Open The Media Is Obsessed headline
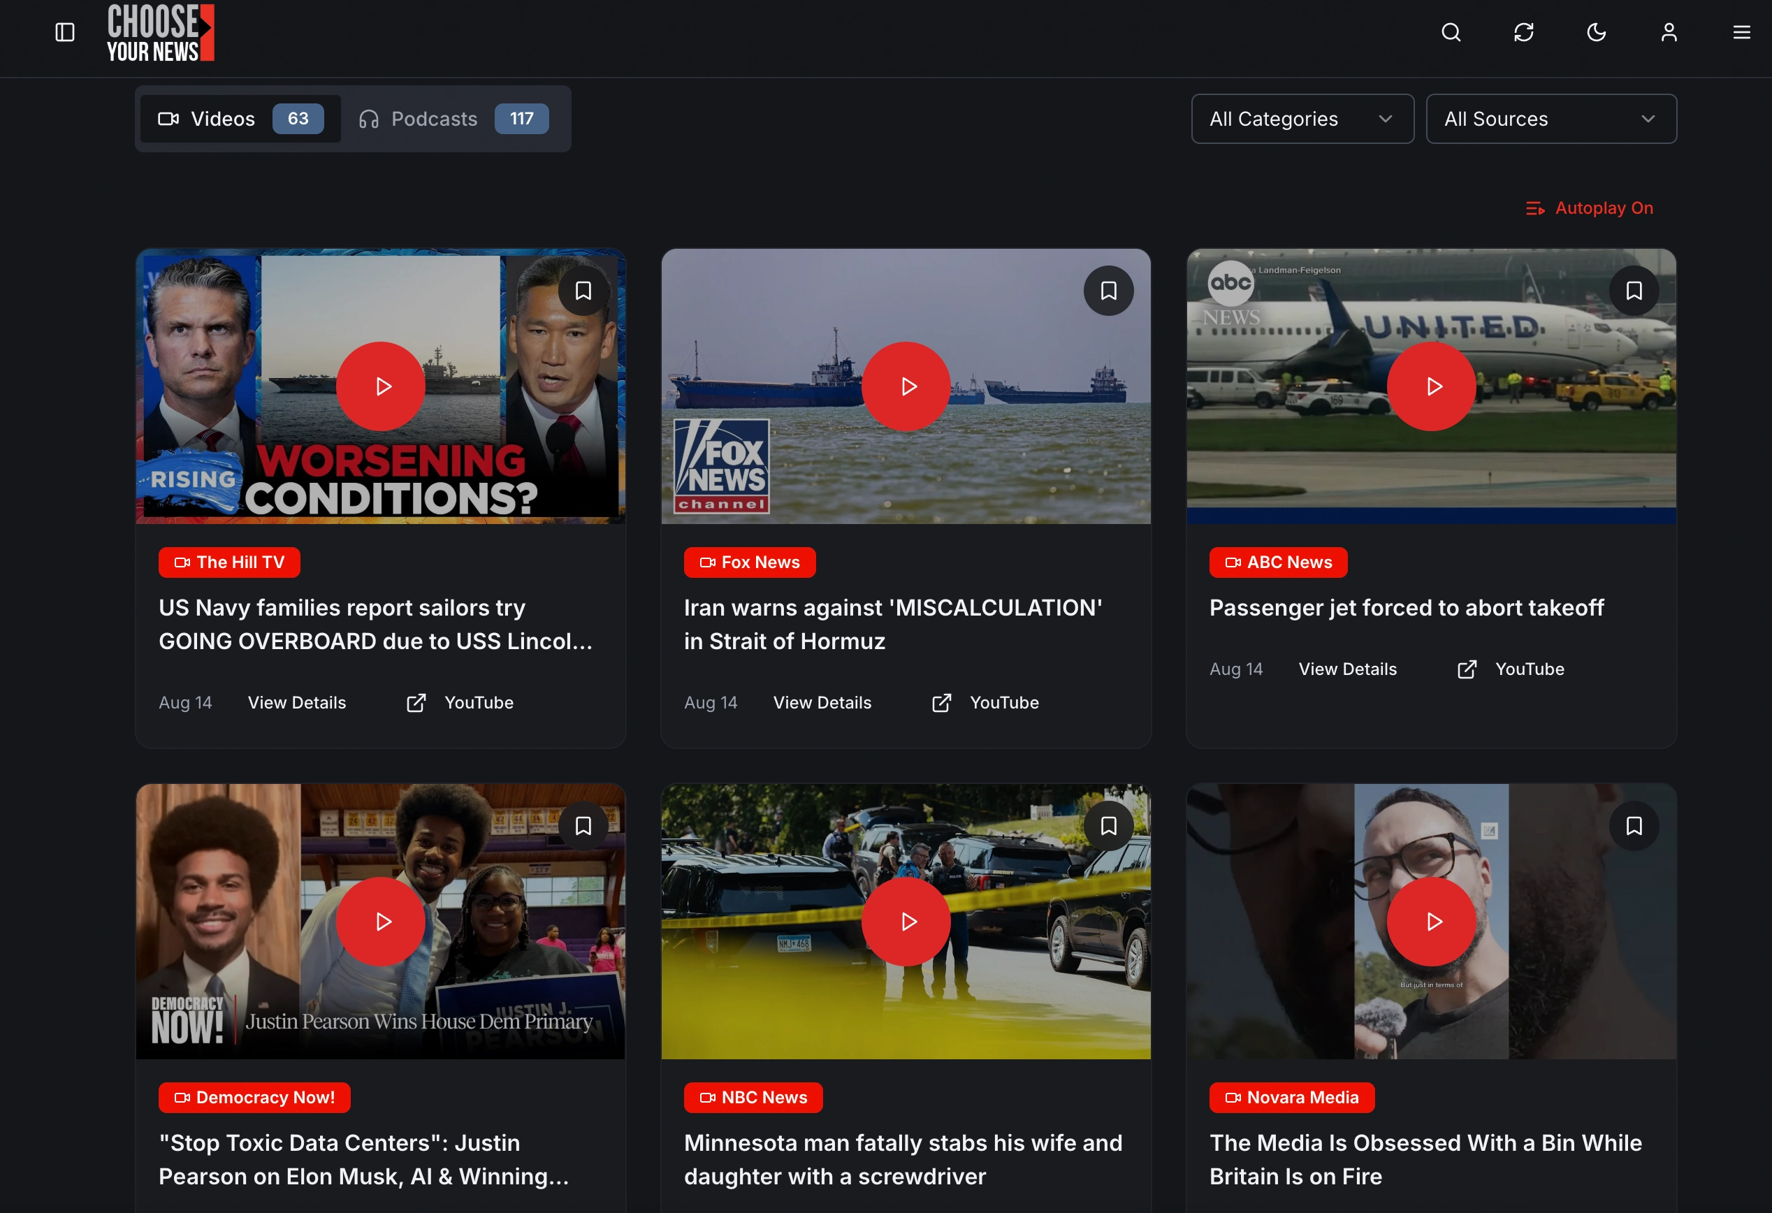This screenshot has height=1213, width=1772. click(x=1426, y=1160)
